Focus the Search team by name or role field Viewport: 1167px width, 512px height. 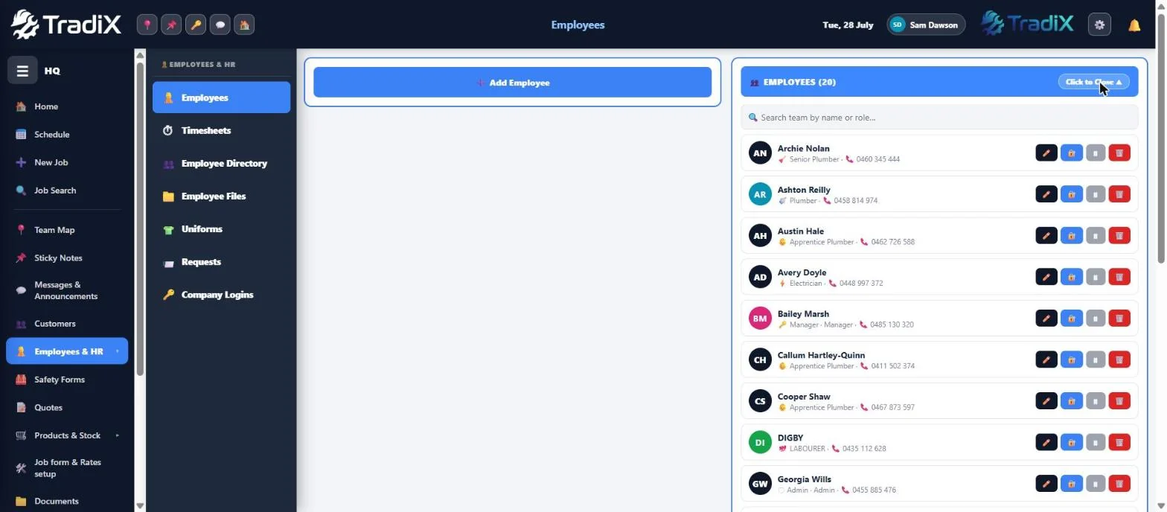[939, 117]
